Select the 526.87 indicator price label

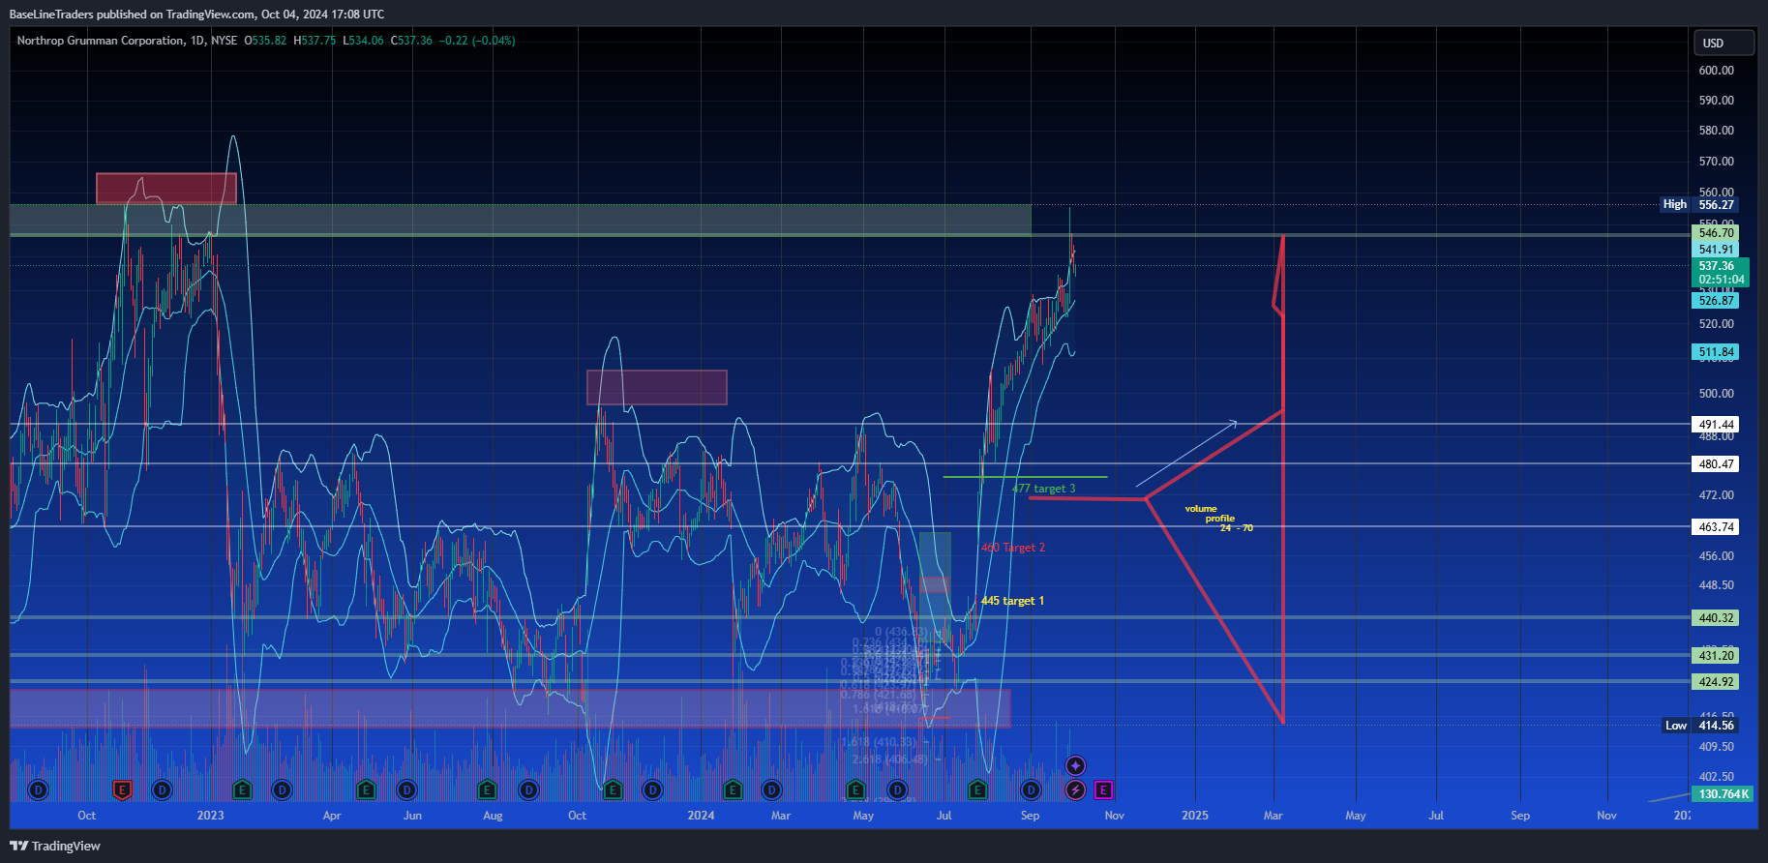[x=1716, y=300]
